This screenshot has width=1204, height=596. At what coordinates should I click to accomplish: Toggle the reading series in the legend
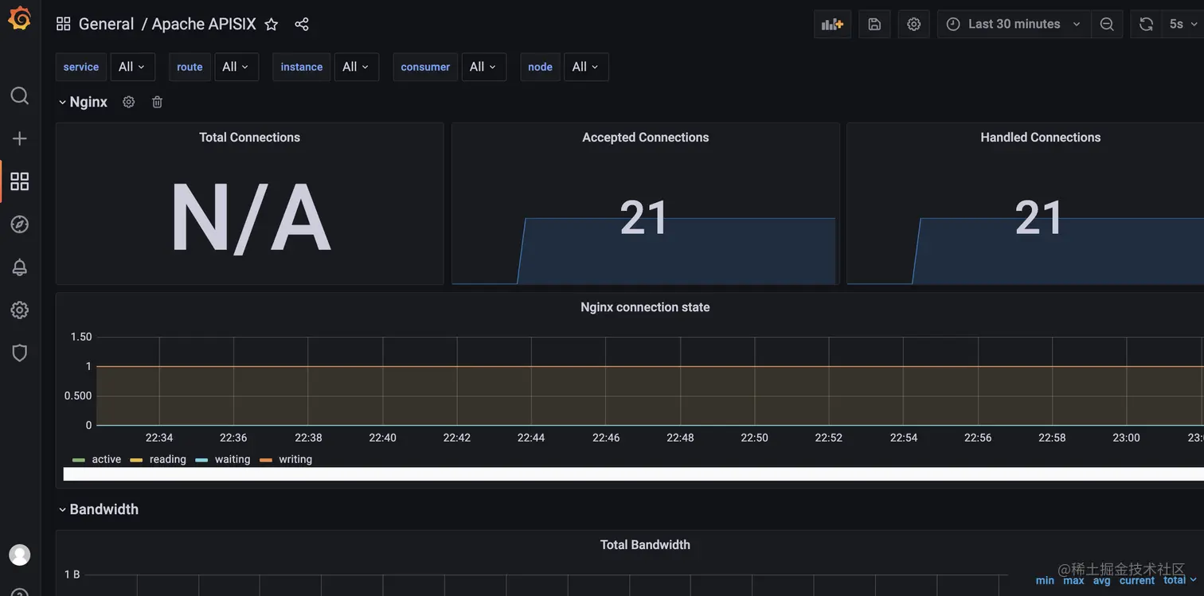click(x=168, y=459)
